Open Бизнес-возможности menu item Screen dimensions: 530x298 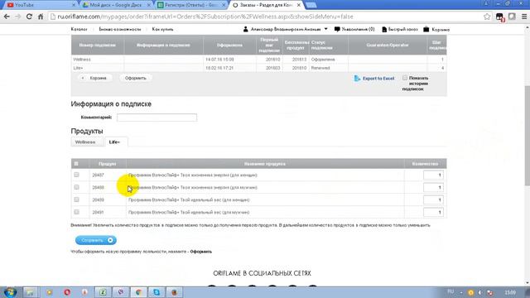tap(120, 30)
